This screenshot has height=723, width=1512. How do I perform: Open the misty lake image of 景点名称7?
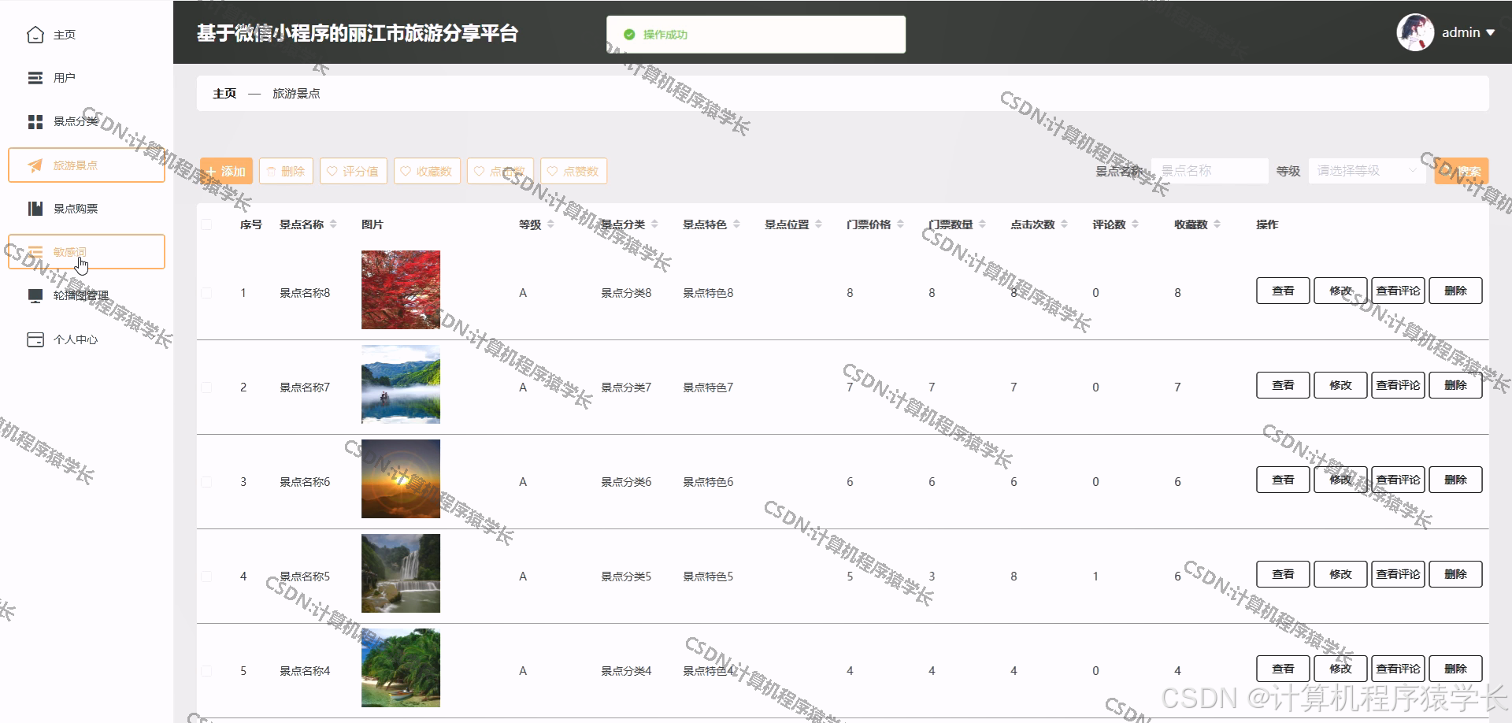(x=401, y=384)
